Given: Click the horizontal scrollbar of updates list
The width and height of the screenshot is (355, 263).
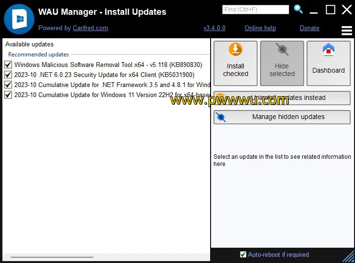Looking at the screenshot, I should pos(52,257).
